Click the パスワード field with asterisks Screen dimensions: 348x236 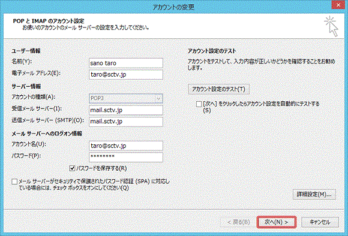pos(126,157)
